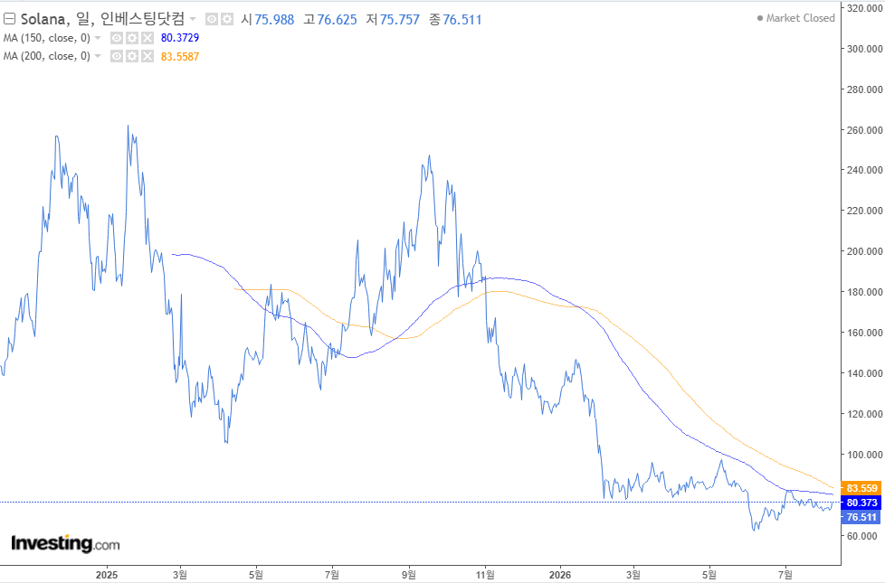The image size is (885, 583).
Task: Hide the MA 200 indicator with eye icon
Action: [x=116, y=56]
